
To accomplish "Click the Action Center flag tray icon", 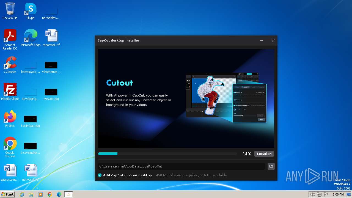I will click(x=326, y=194).
